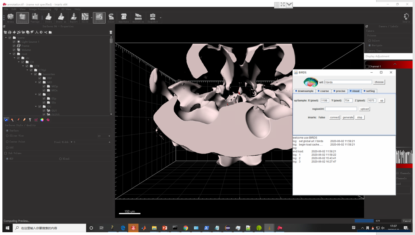Click the regionUrl input field
The image size is (415, 235).
coord(341,109)
